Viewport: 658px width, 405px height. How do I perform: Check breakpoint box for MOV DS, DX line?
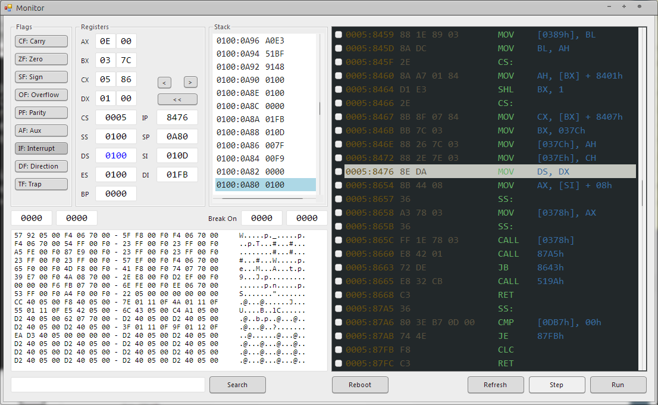pyautogui.click(x=339, y=172)
